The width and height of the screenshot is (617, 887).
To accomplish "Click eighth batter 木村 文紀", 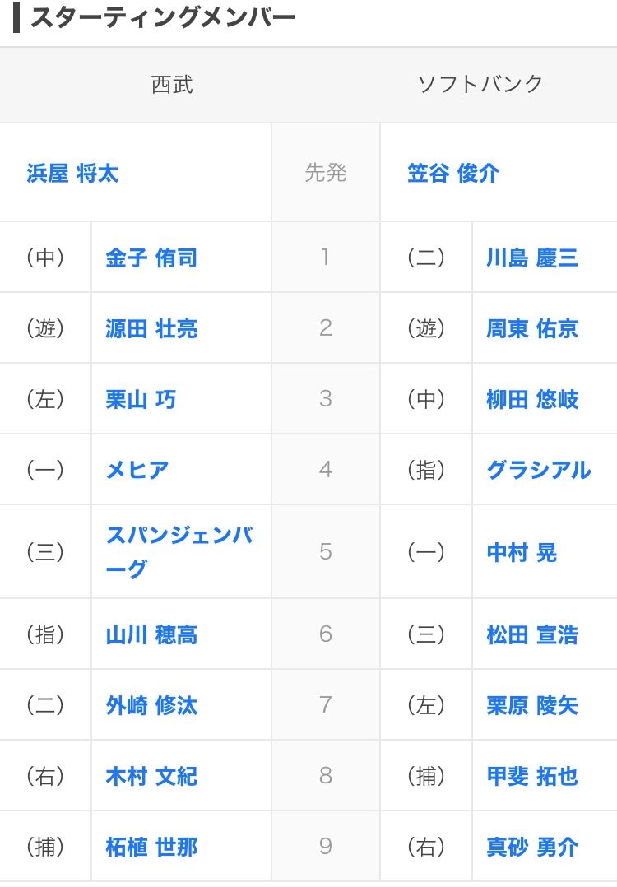I will click(151, 776).
